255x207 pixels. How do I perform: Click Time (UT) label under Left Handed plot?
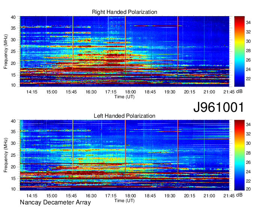(124, 201)
